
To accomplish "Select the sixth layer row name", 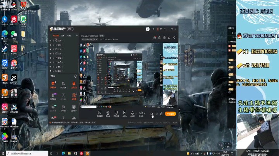I will 60,62.
